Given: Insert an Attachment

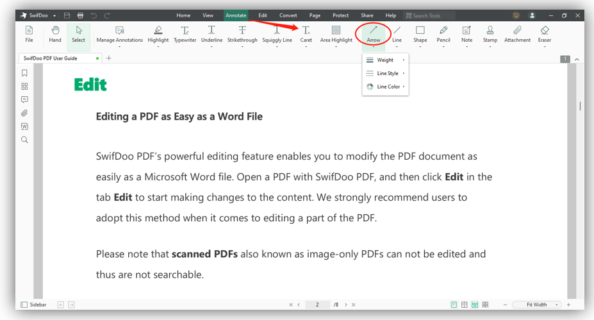Looking at the screenshot, I should (x=517, y=34).
